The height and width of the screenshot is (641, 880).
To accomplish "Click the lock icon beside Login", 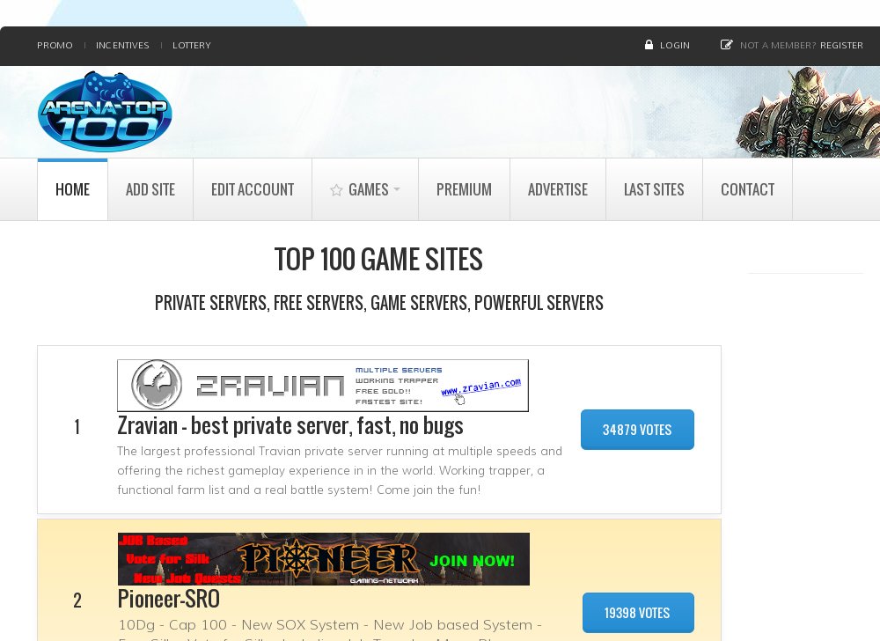I will (x=649, y=45).
